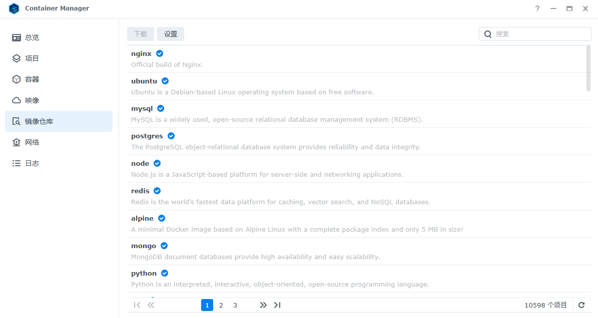Click the search magnifier icon

pyautogui.click(x=487, y=34)
